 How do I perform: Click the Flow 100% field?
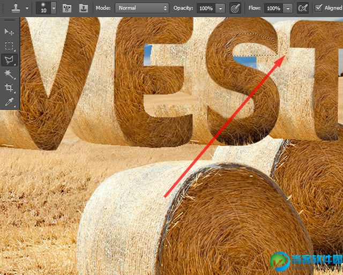pos(273,9)
